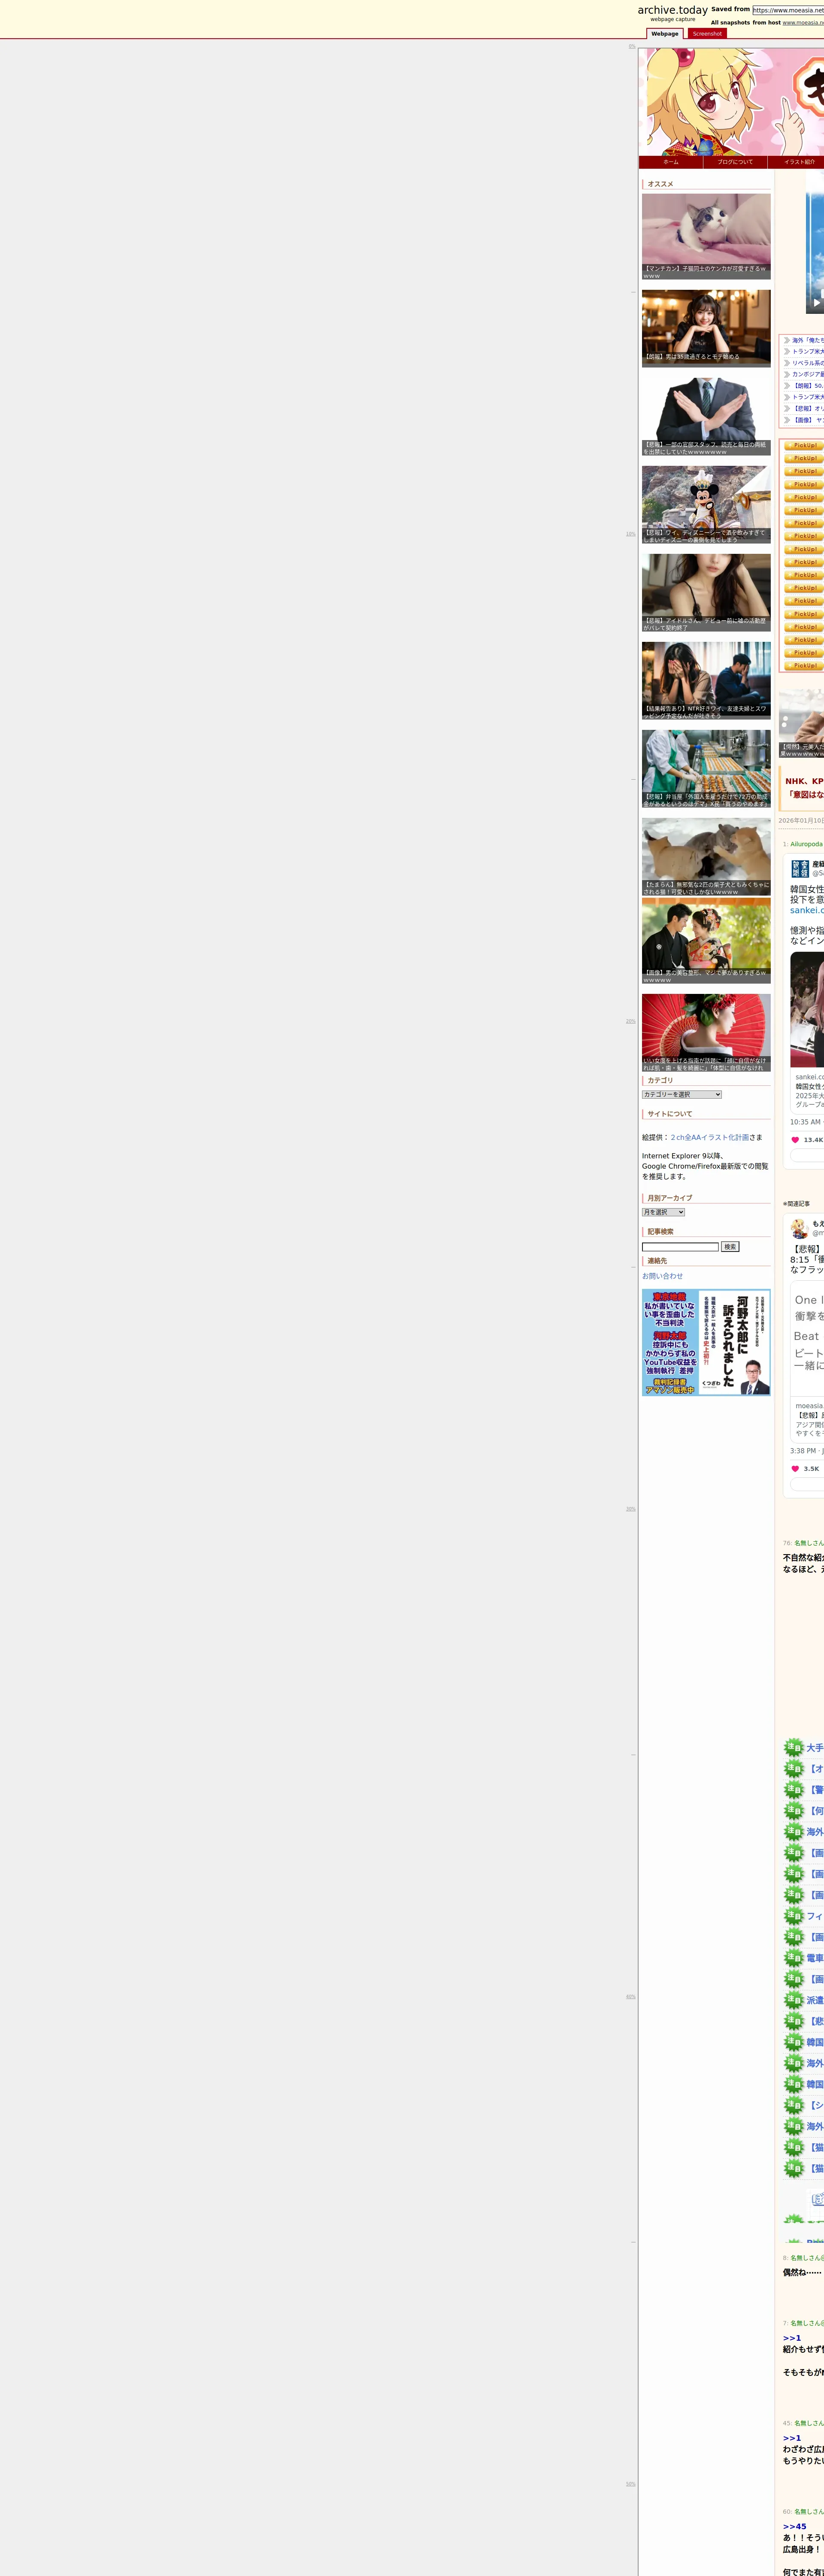Open the ブログについて menu item
This screenshot has height=2576, width=824.
pos(735,162)
